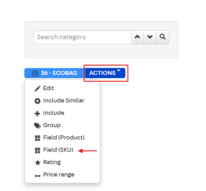Click the search magnifier icon button

point(163,37)
